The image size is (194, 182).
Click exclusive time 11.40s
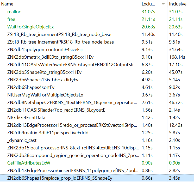[x=148, y=34]
